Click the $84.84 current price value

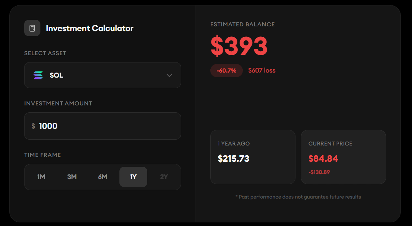click(323, 158)
